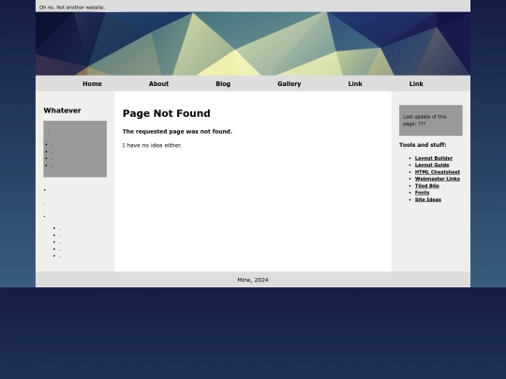Image resolution: width=506 pixels, height=379 pixels.
Task: Click 'Oh no. Not another website.' tagline
Action: click(x=72, y=7)
